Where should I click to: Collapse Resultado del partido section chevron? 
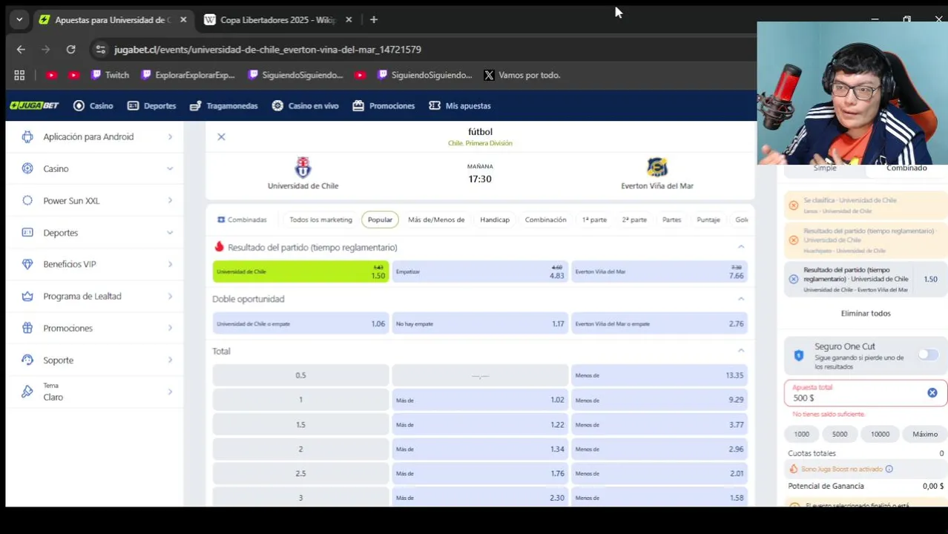tap(740, 247)
